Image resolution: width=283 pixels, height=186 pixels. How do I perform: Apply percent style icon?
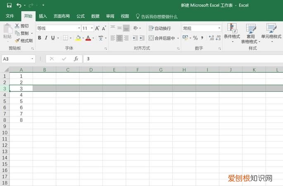[x=195, y=38]
